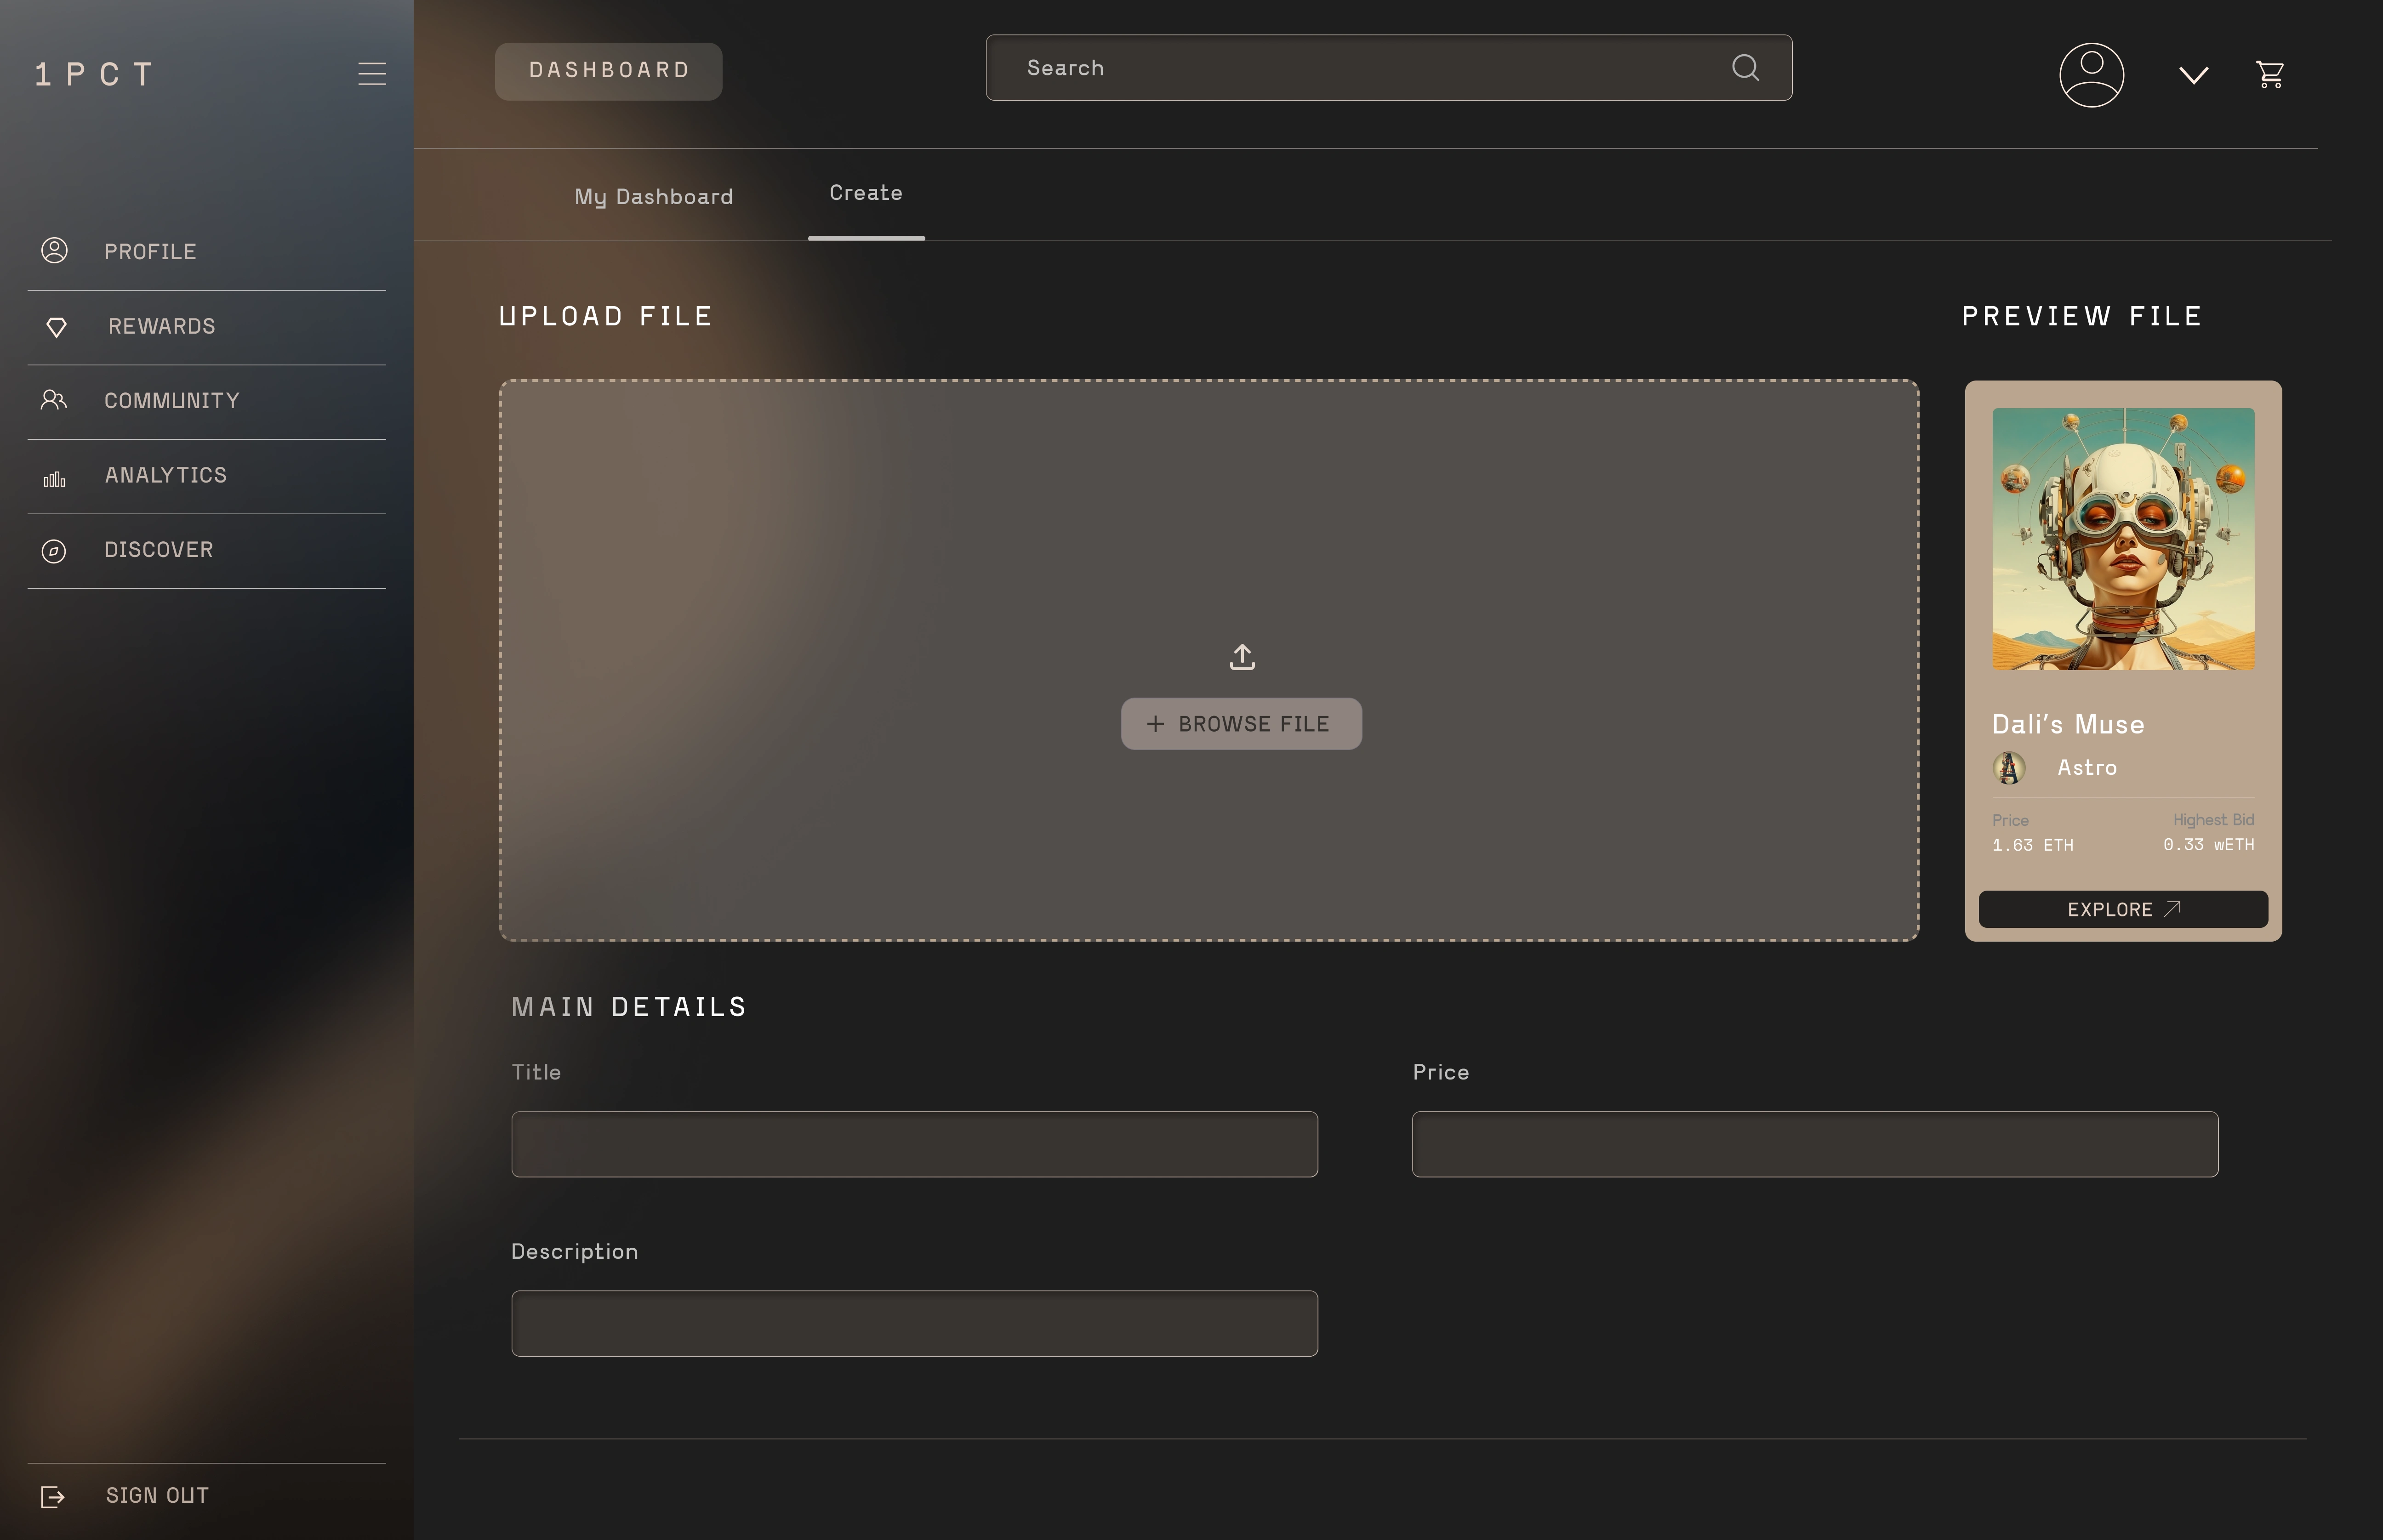Image resolution: width=2383 pixels, height=1540 pixels.
Task: Click the upload arrow icon
Action: click(1241, 657)
